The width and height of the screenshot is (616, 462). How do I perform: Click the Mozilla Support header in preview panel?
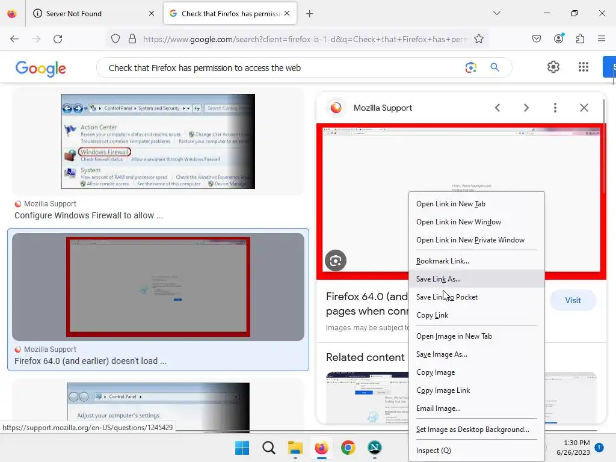[383, 108]
